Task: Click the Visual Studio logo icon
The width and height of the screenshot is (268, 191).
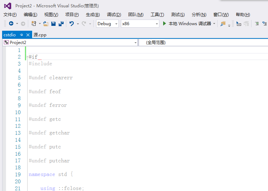Action: tap(8, 6)
